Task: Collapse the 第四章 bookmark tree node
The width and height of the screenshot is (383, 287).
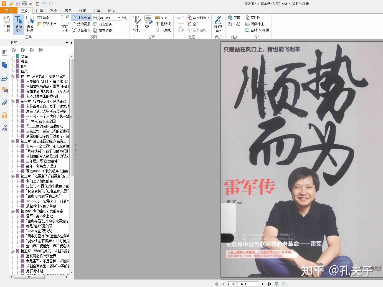Action: pos(12,211)
